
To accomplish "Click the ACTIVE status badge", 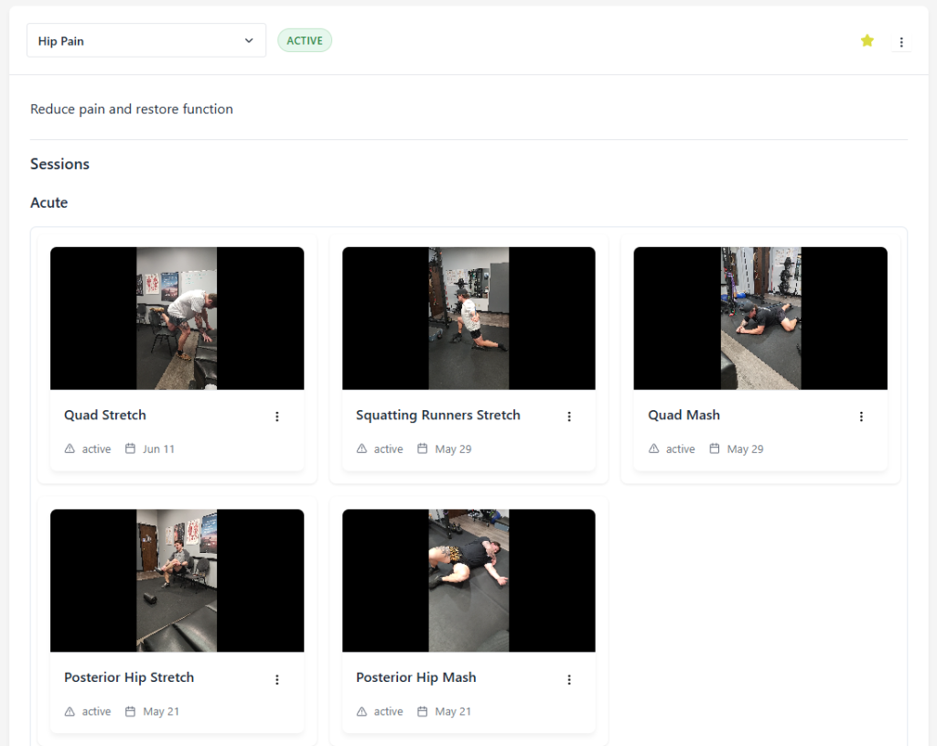I will [x=305, y=40].
